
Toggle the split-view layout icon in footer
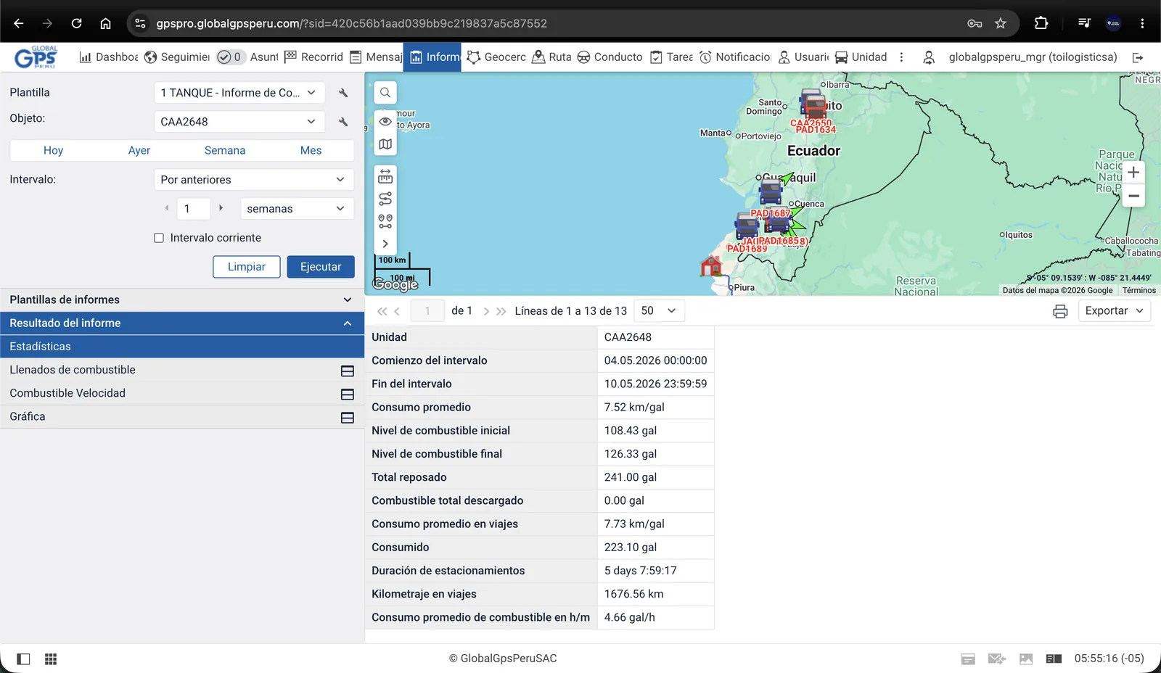pyautogui.click(x=1054, y=658)
